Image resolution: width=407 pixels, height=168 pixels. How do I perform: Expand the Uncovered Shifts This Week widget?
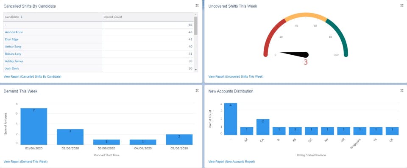(x=402, y=5)
